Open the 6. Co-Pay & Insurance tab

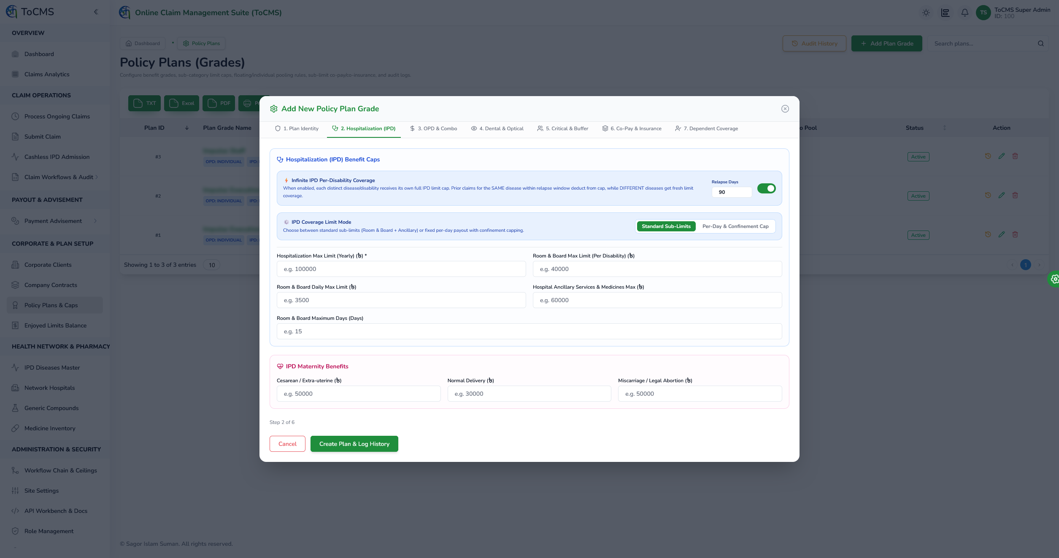[632, 129]
